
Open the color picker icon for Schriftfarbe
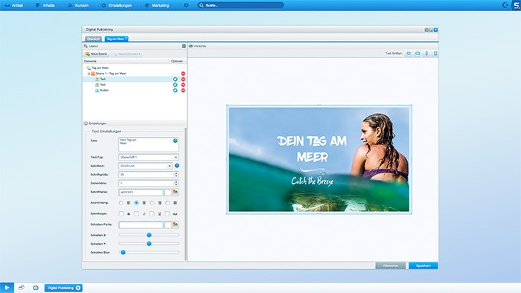click(176, 192)
